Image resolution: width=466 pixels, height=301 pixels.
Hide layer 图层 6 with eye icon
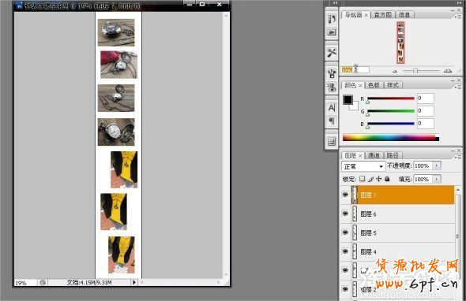pyautogui.click(x=345, y=214)
